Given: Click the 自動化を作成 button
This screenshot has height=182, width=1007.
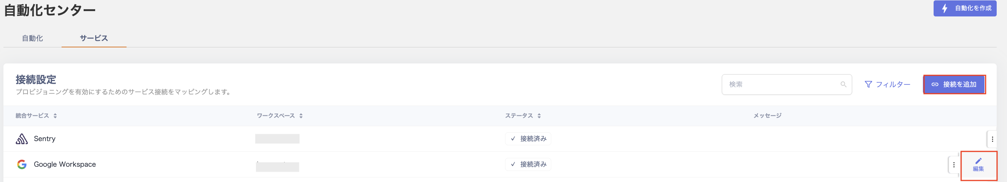Looking at the screenshot, I should tap(965, 8).
